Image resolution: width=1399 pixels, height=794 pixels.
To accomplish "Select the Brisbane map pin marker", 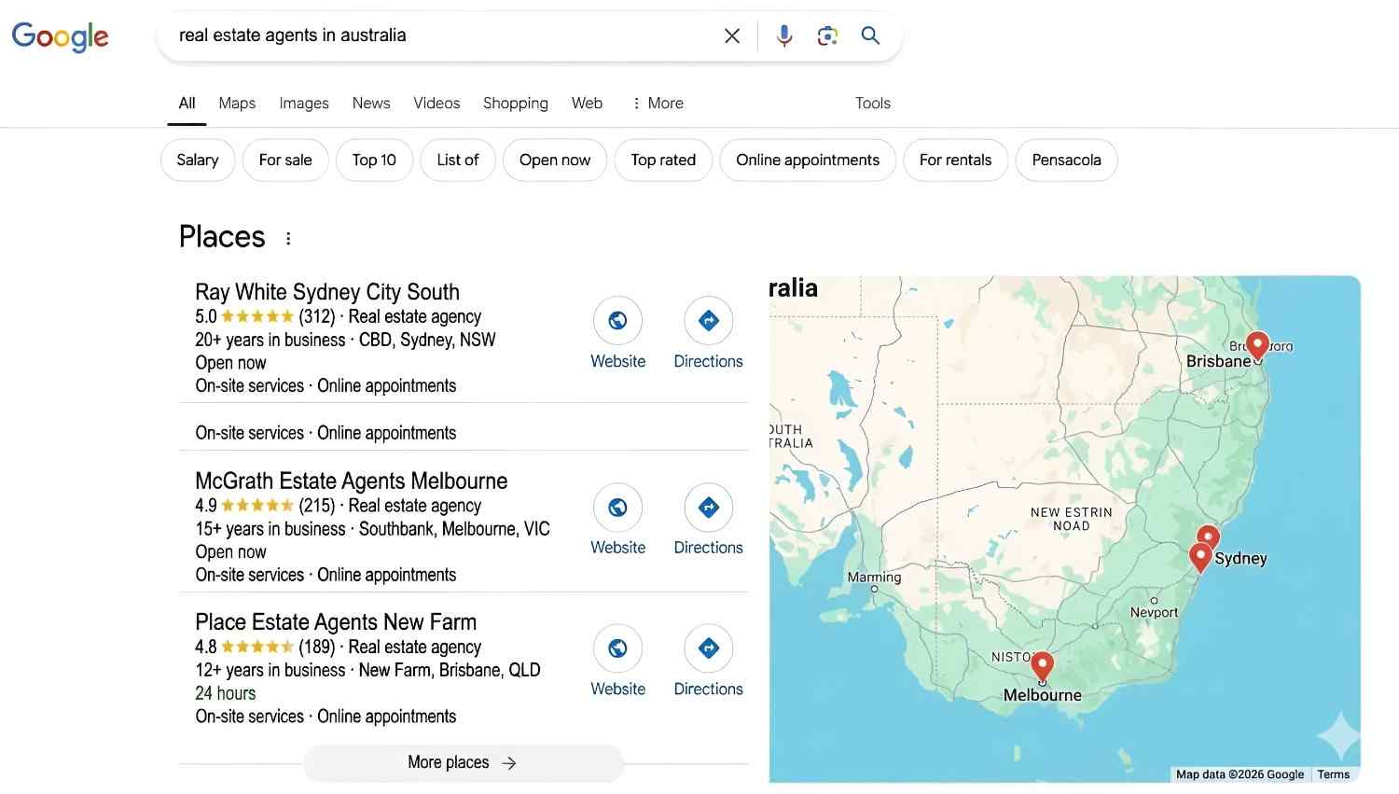I will [1257, 344].
